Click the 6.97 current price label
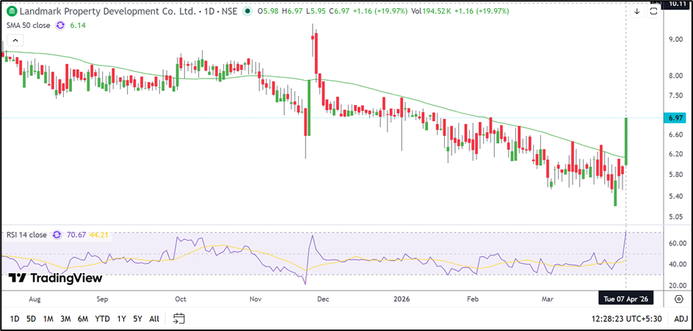 [x=676, y=118]
